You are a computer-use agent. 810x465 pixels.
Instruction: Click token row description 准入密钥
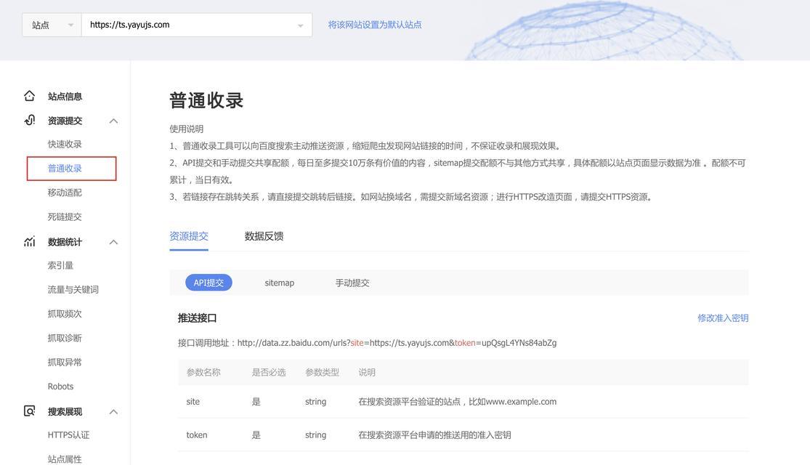coord(434,435)
